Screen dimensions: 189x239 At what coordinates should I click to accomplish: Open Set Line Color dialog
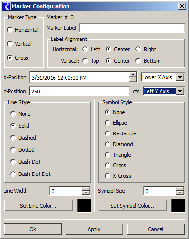[39, 206]
